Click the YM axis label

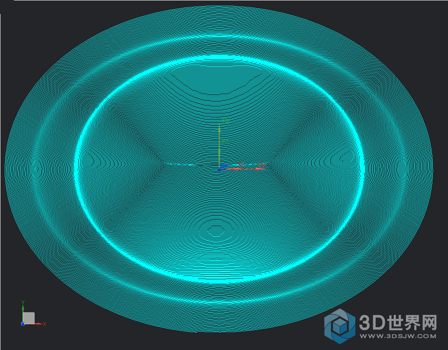226,121
